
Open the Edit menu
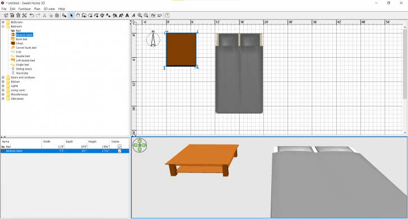(x=12, y=9)
